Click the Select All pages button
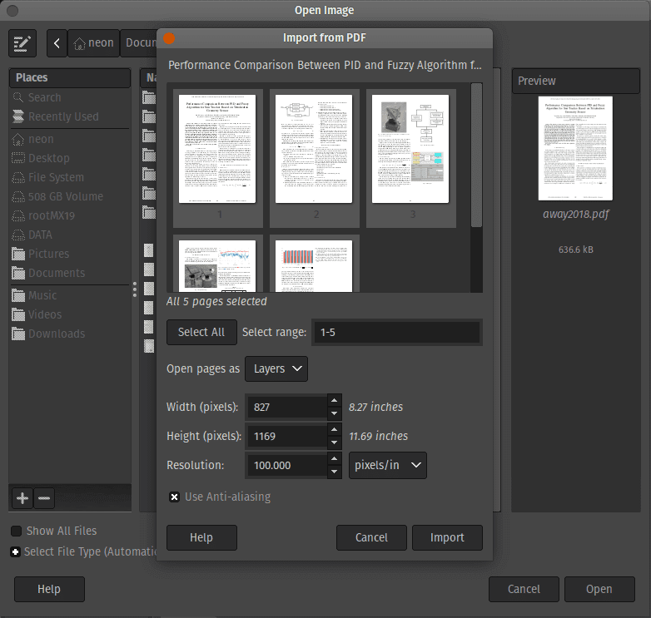Viewport: 651px width, 618px height. pyautogui.click(x=201, y=332)
